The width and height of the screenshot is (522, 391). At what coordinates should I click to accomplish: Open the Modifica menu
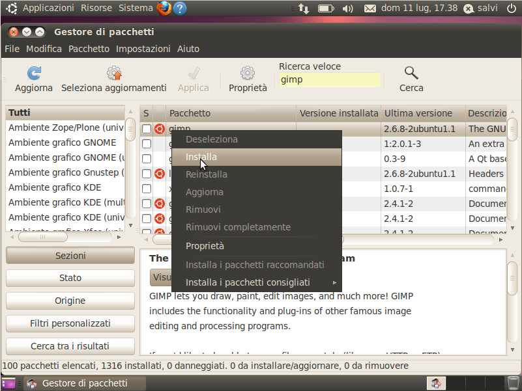pyautogui.click(x=44, y=49)
